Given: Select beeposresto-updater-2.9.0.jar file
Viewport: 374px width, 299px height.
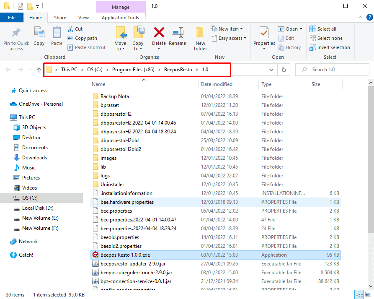Looking at the screenshot, I should point(216,264).
